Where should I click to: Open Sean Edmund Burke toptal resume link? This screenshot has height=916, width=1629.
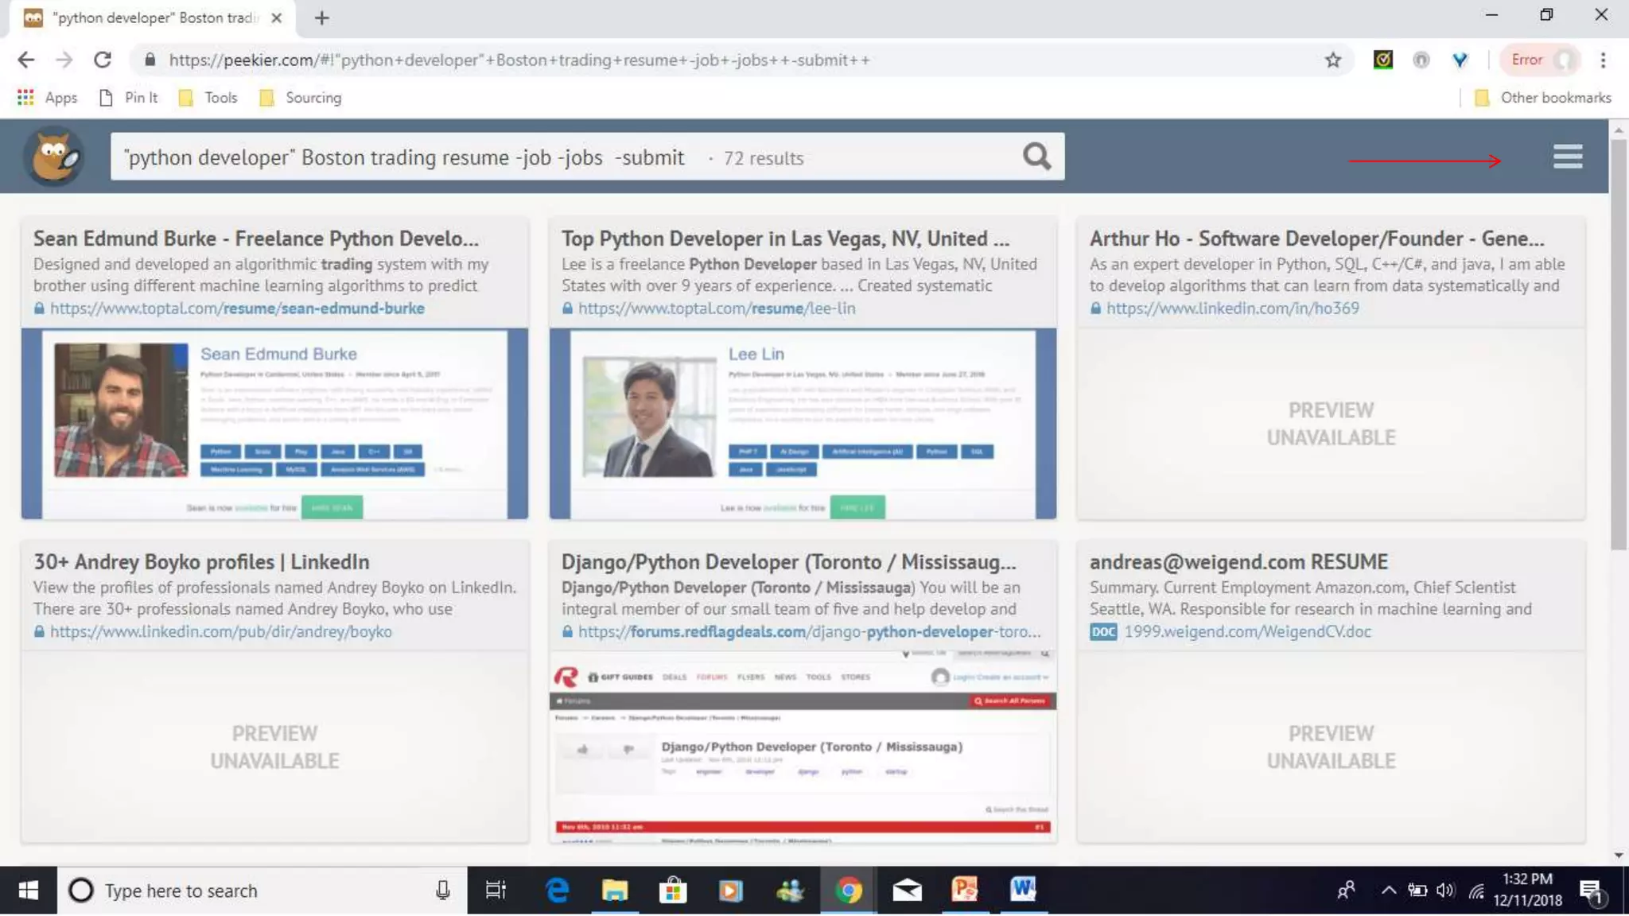point(237,309)
